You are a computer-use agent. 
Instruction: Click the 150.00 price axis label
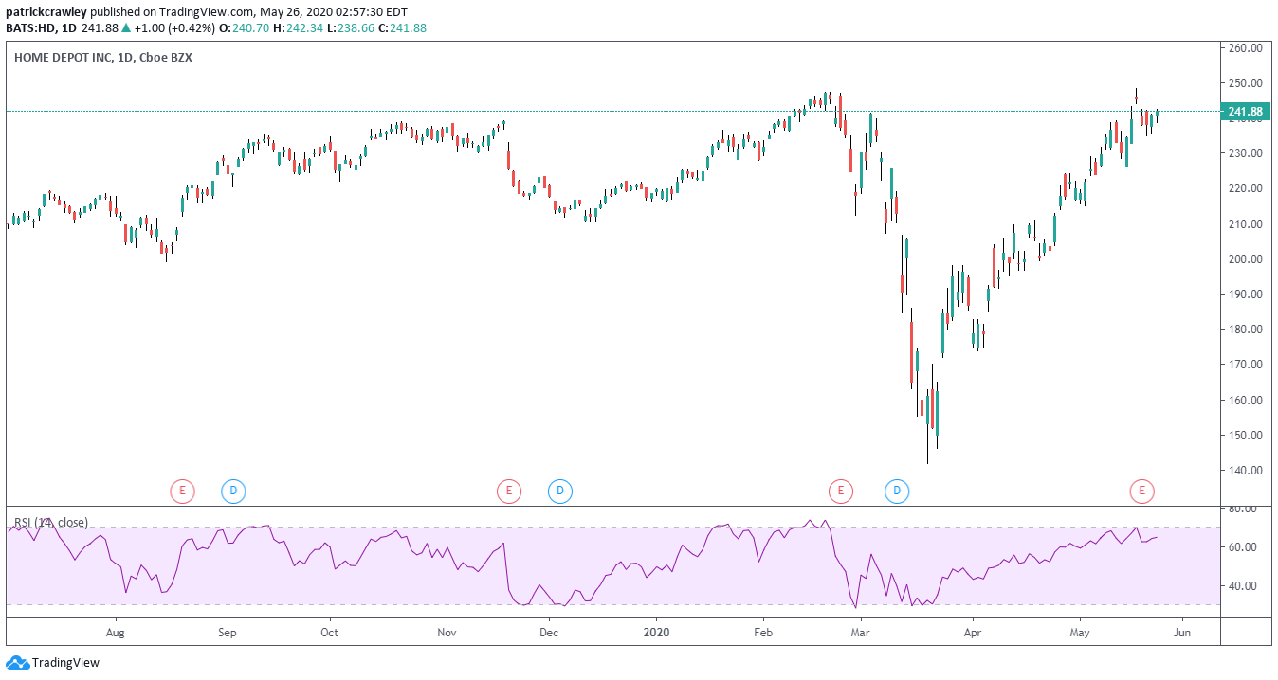[1245, 435]
